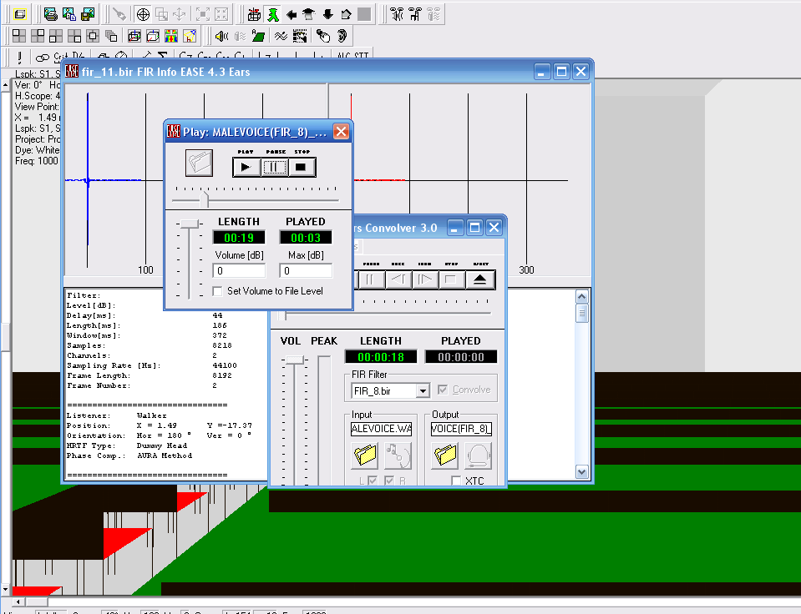This screenshot has height=614, width=801.
Task: Click the open file folder in player
Action: pos(200,163)
